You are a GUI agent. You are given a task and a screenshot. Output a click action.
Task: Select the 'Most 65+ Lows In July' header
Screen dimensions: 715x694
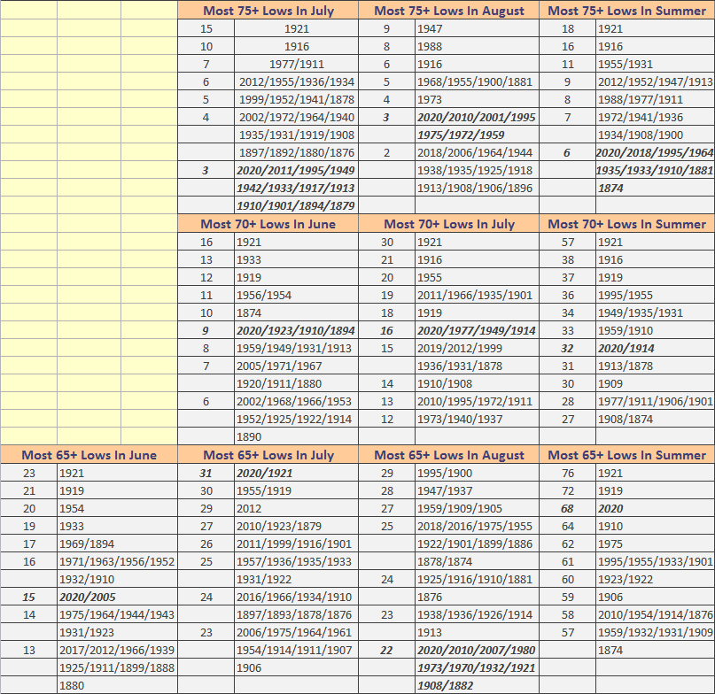268,455
